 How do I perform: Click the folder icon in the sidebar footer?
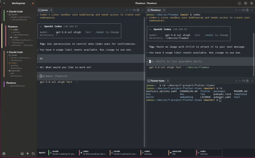click(x=33, y=154)
